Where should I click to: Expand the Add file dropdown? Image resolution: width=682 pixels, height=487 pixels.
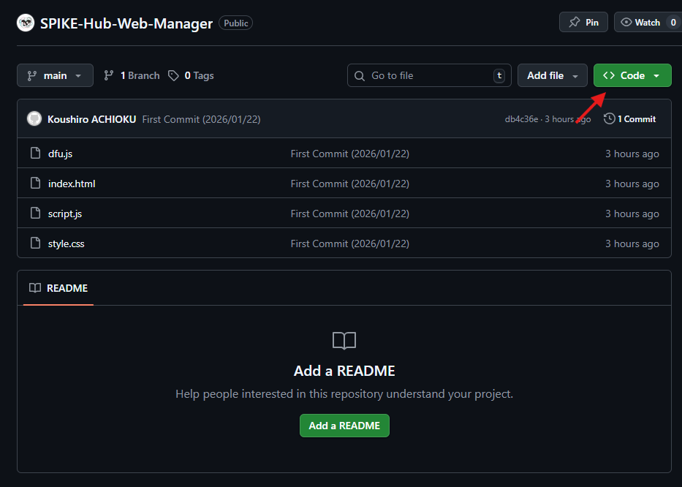(x=553, y=75)
